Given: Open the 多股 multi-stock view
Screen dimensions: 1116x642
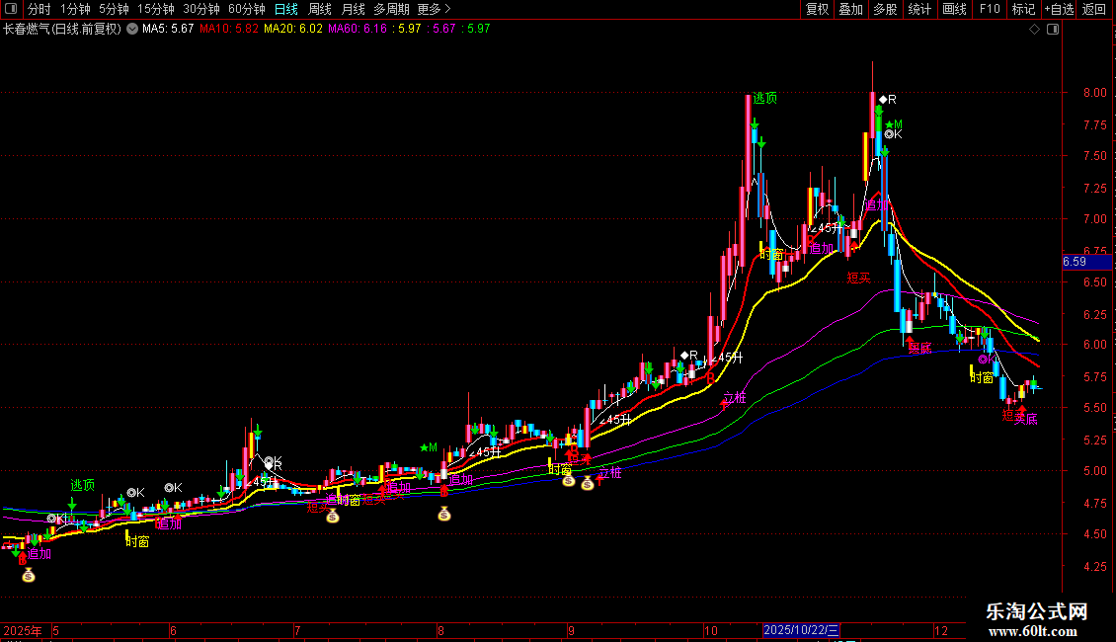Looking at the screenshot, I should [x=885, y=9].
